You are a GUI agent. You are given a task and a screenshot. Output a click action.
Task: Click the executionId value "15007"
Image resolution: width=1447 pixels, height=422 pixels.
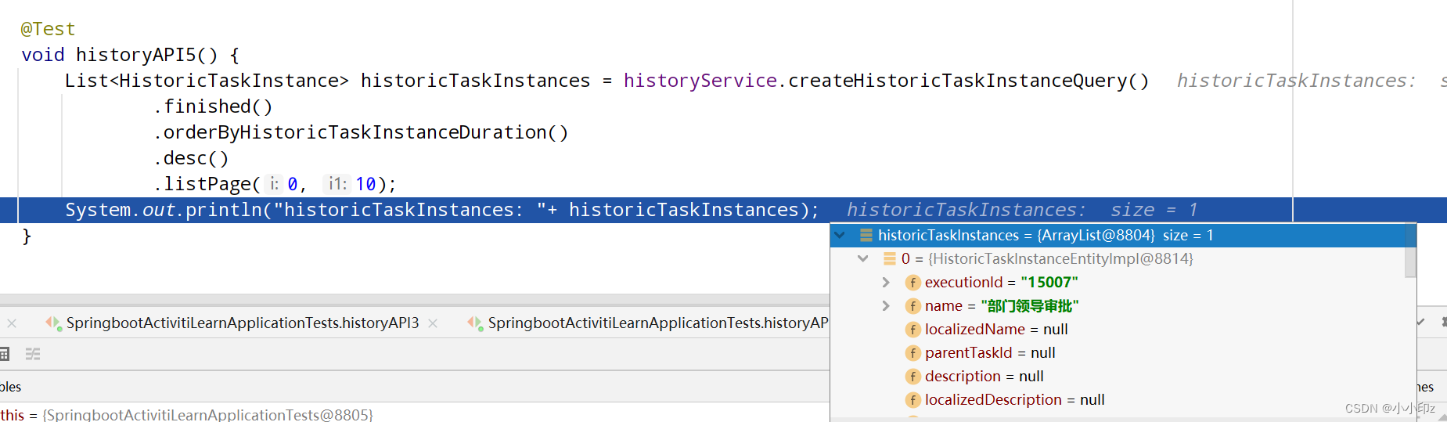[x=1049, y=282]
